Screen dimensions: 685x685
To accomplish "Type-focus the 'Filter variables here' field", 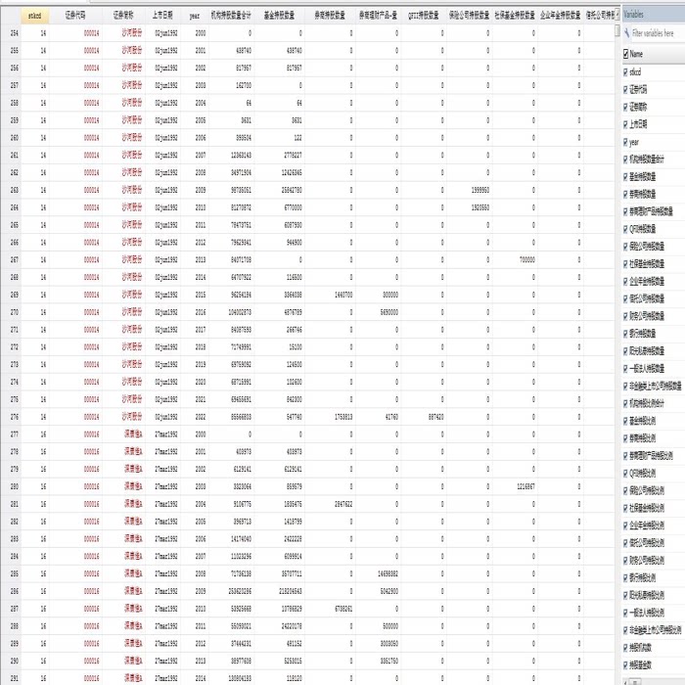I will [x=657, y=32].
